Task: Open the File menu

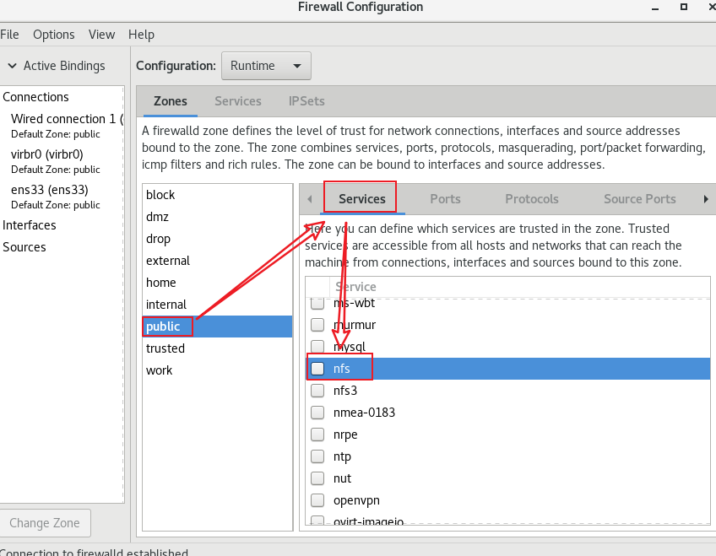Action: click(9, 35)
